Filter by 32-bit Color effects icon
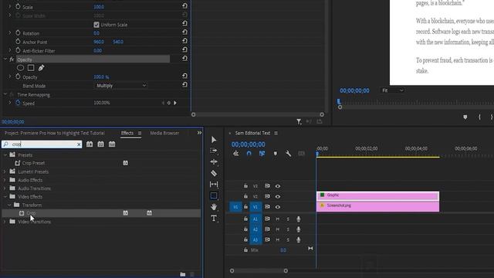Viewport: 494px width, 278px height. pos(100,144)
